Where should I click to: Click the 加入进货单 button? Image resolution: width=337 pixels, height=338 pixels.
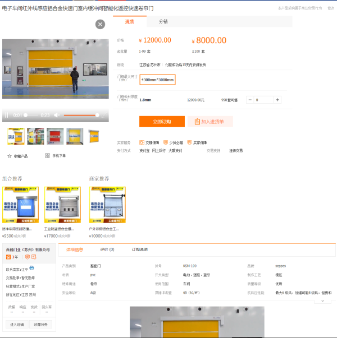[x=210, y=122]
